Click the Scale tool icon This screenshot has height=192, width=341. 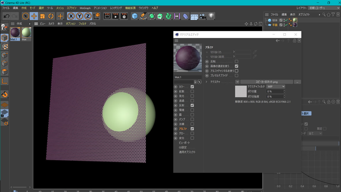coord(42,16)
